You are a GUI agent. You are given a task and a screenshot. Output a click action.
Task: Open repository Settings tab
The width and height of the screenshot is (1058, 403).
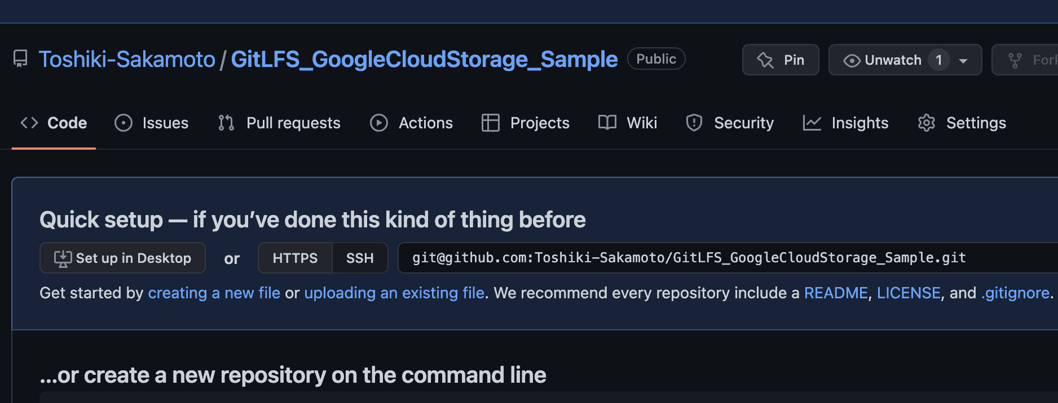(962, 123)
